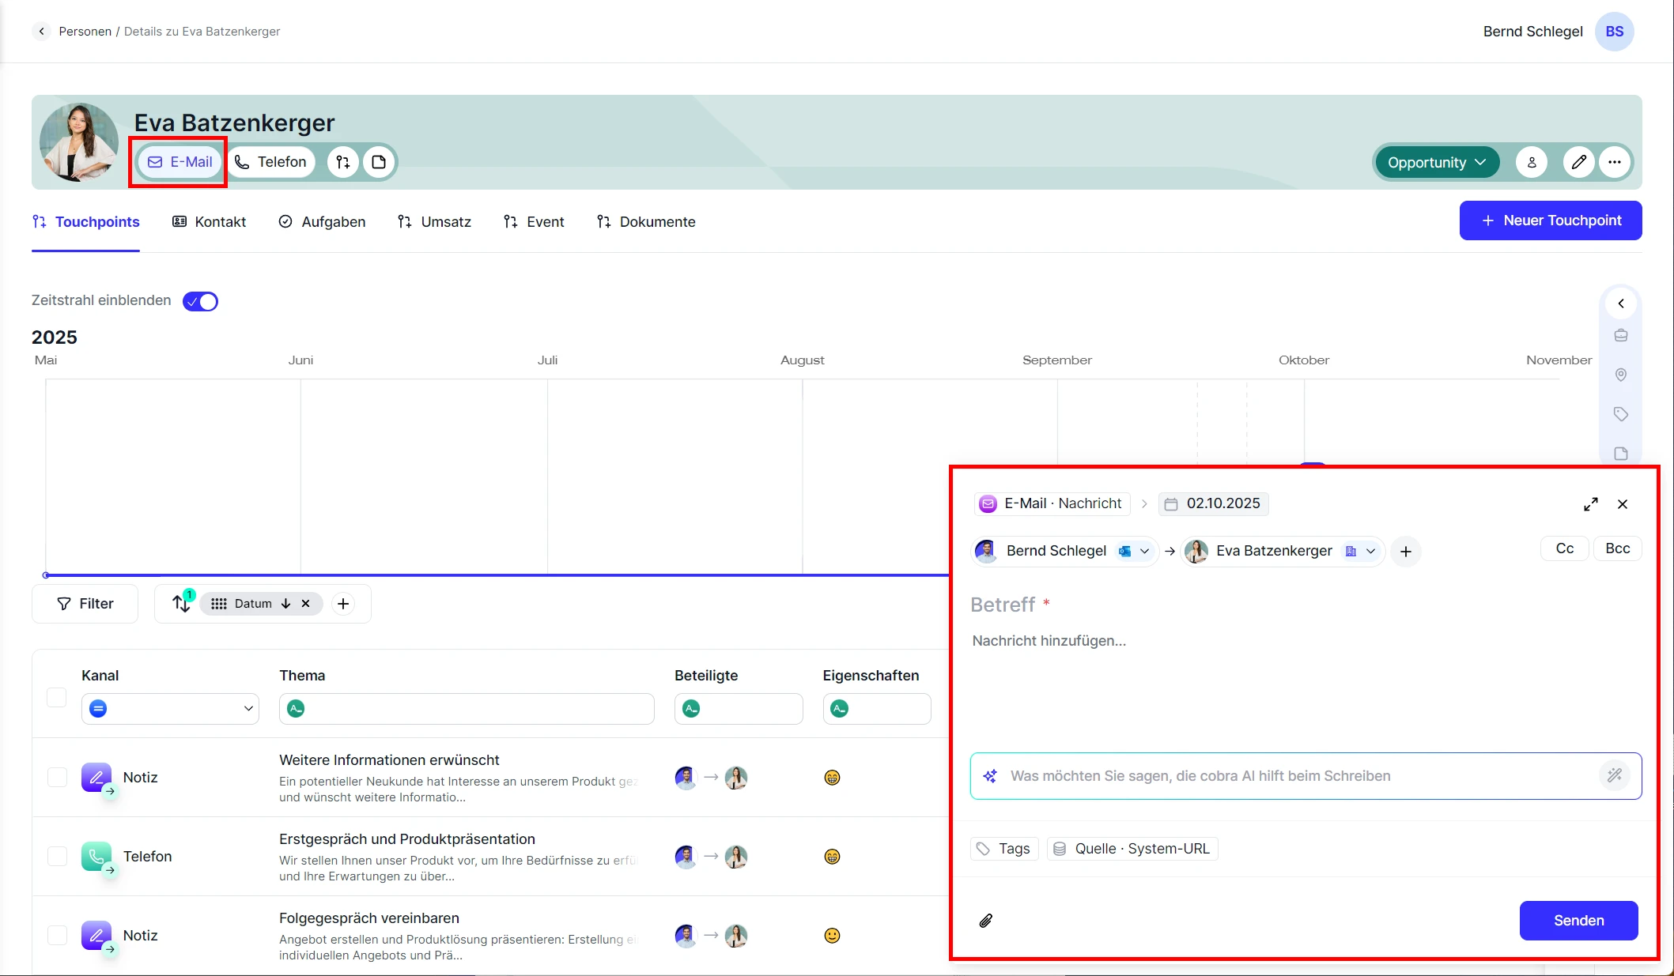The image size is (1674, 976).
Task: Add another recipient with plus icon
Action: point(1405,552)
